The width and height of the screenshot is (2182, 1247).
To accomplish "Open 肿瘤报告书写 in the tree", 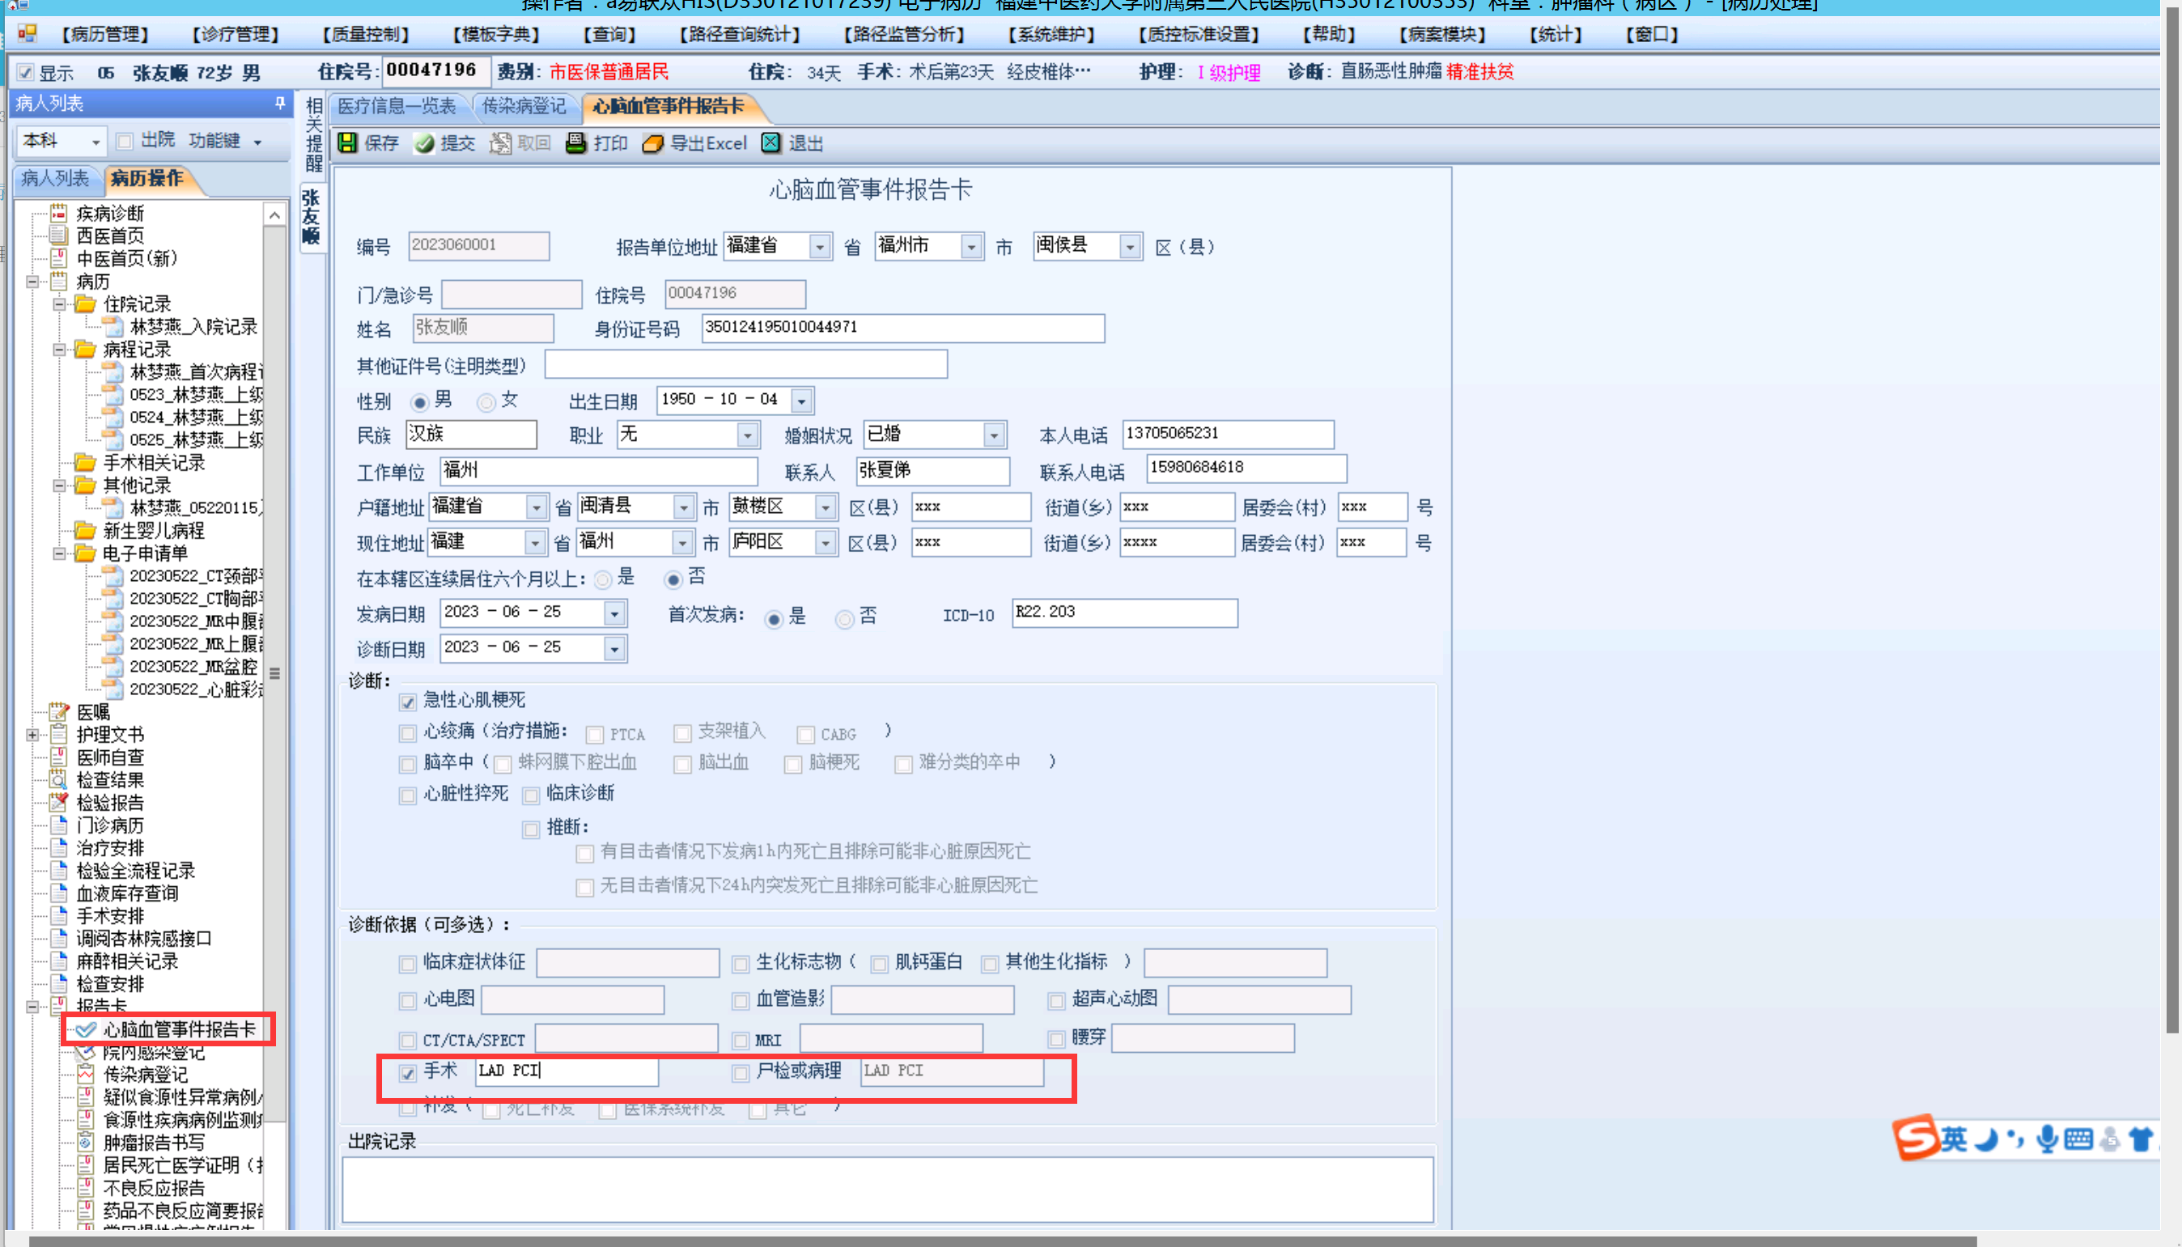I will [x=153, y=1143].
